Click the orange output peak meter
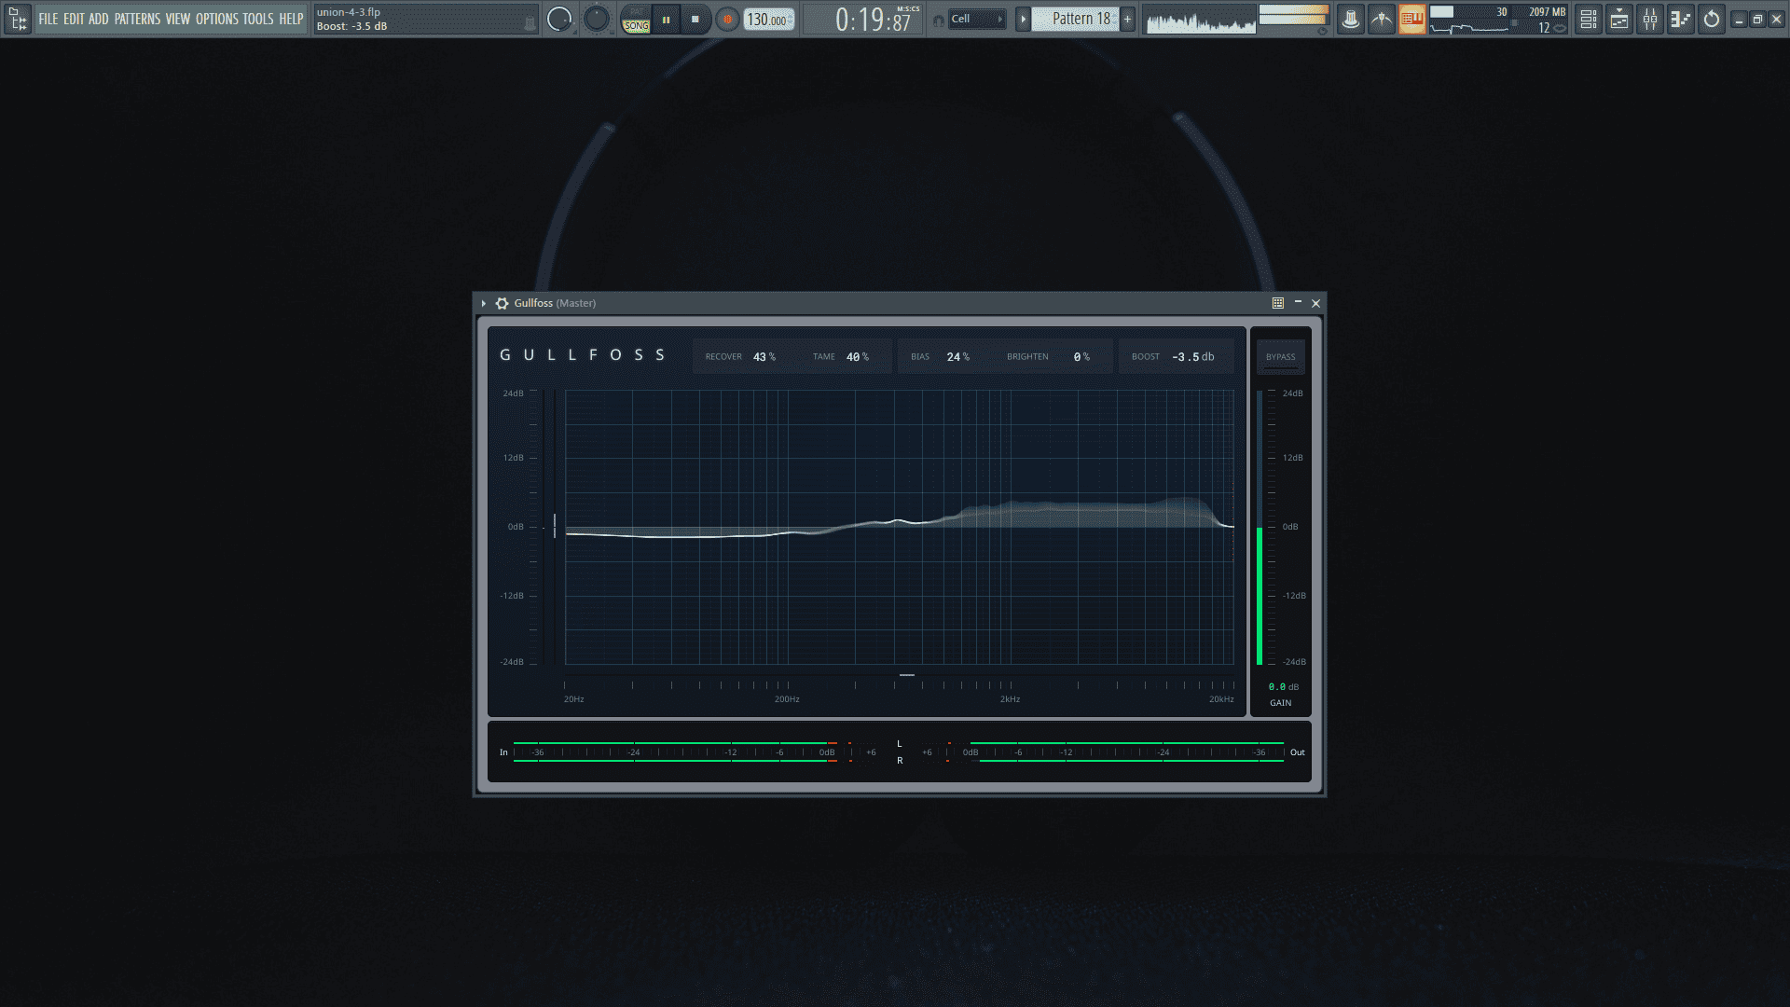1790x1007 pixels. click(x=1293, y=15)
